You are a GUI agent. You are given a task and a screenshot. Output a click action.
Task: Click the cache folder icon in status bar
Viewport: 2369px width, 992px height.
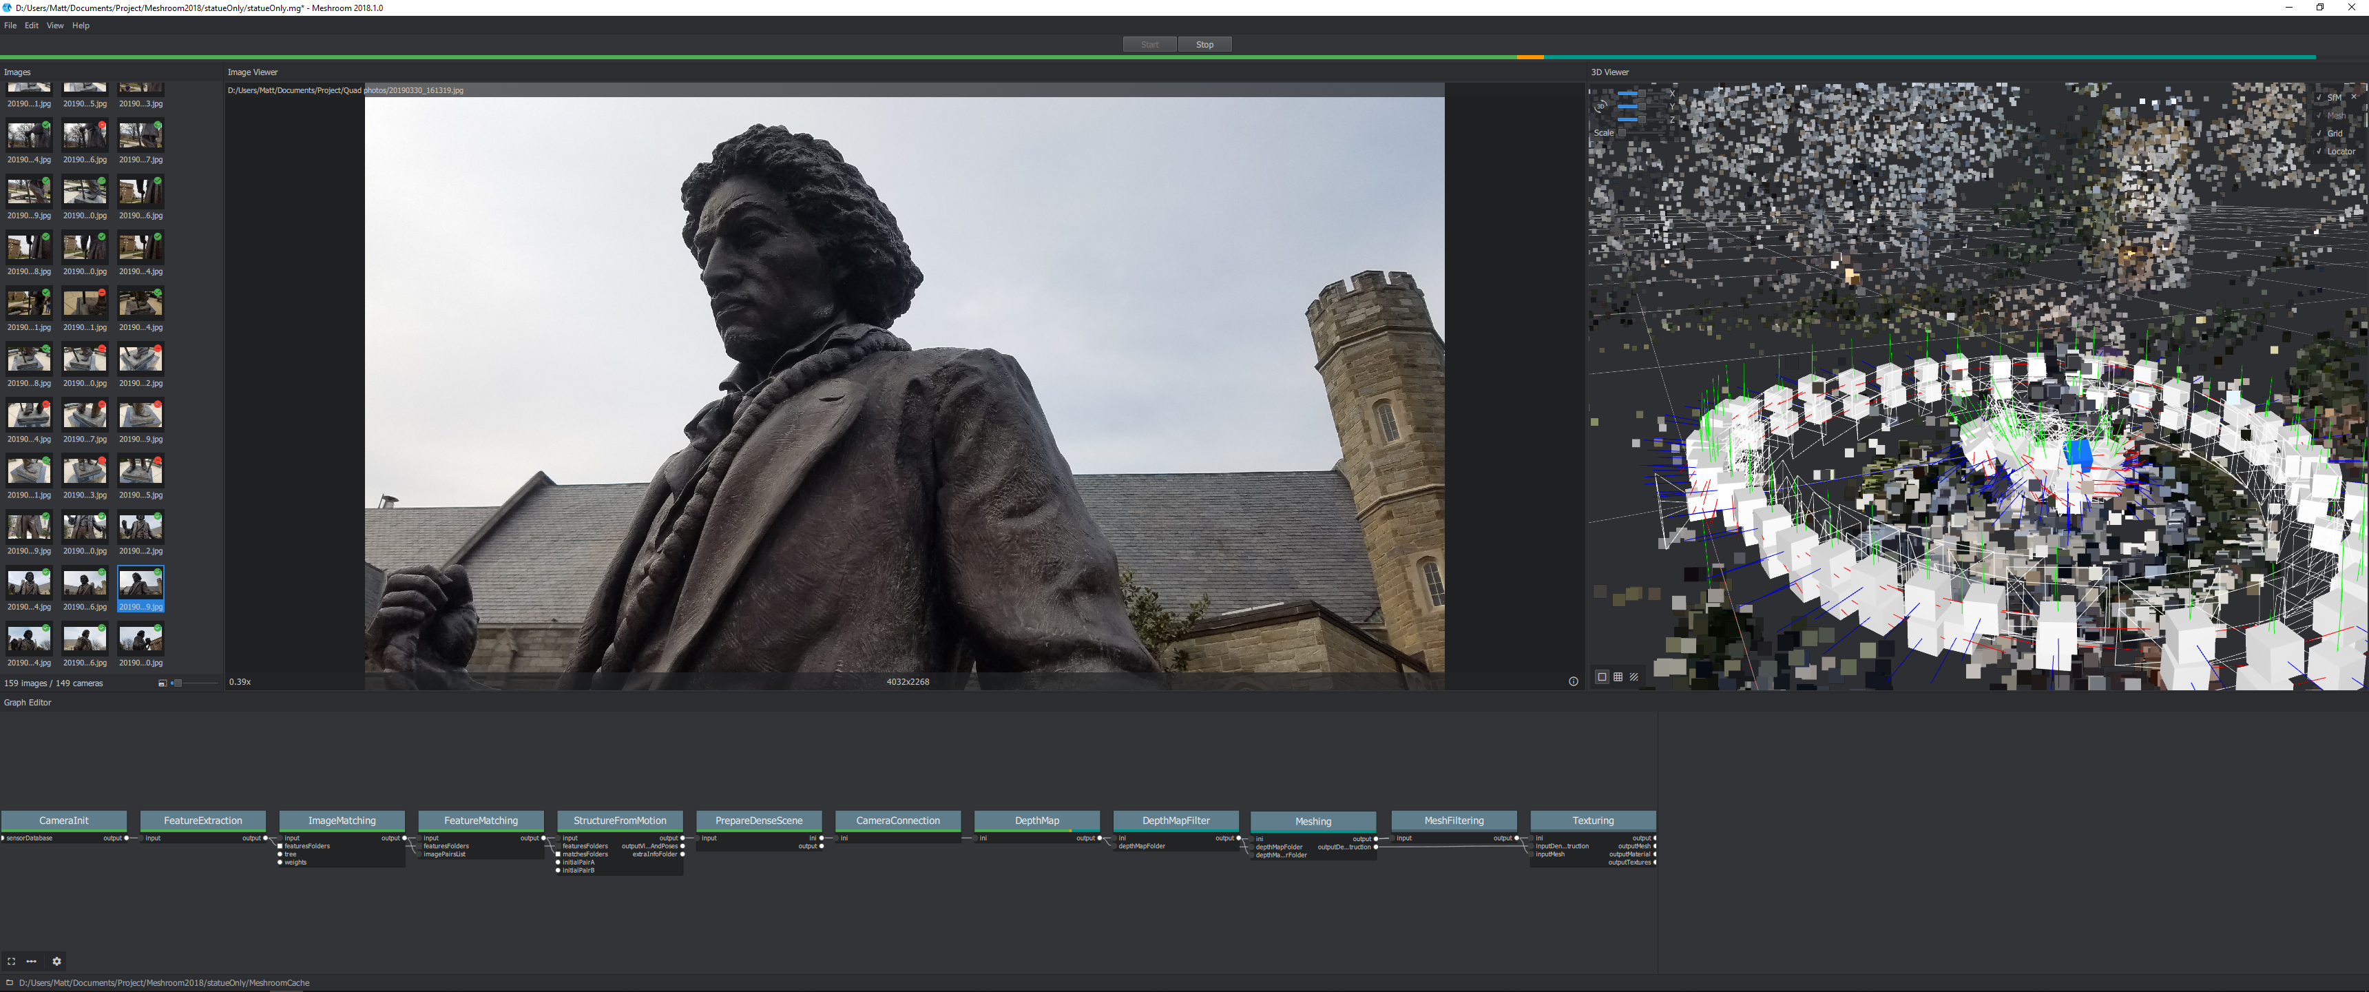coord(10,983)
